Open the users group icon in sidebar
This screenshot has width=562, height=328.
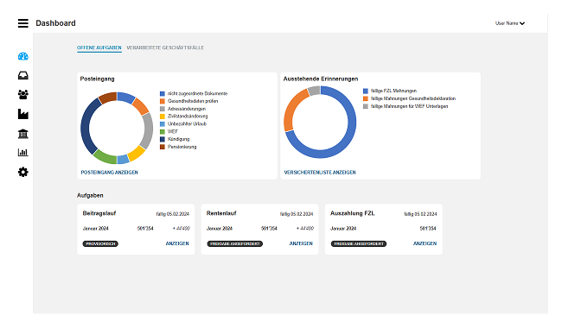[x=23, y=94]
